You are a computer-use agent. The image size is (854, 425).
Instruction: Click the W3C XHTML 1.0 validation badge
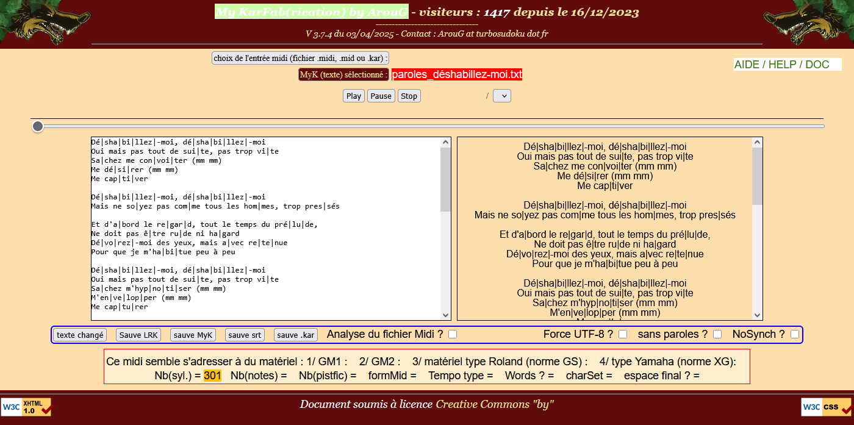pyautogui.click(x=26, y=407)
